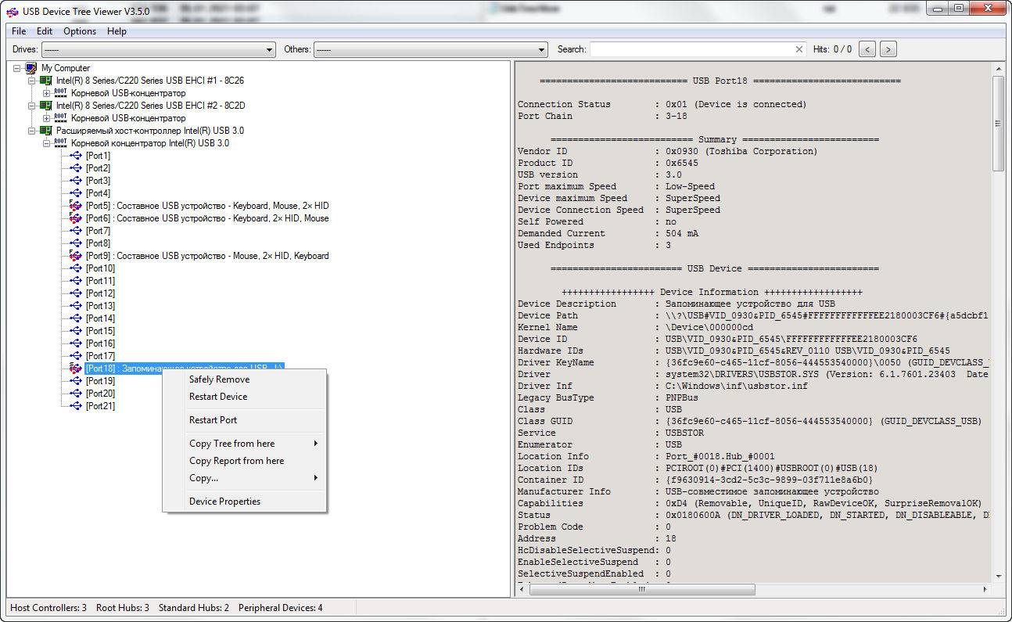Image resolution: width=1012 pixels, height=622 pixels.
Task: Choose Restart Port from context menu
Action: pos(245,420)
